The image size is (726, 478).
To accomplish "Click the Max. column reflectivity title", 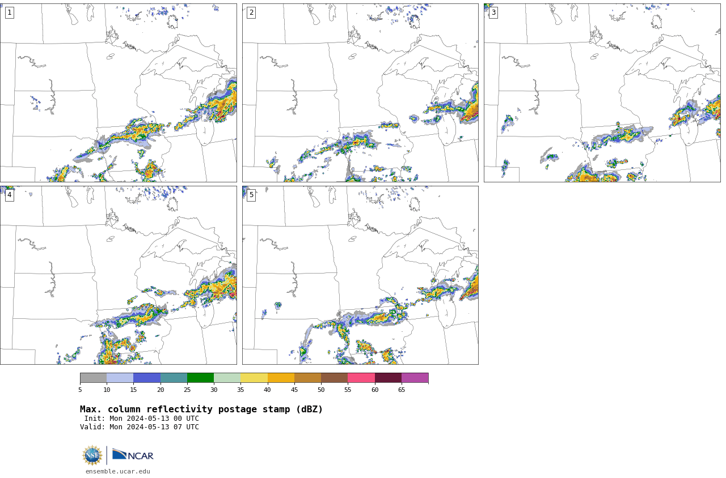I will click(x=201, y=409).
